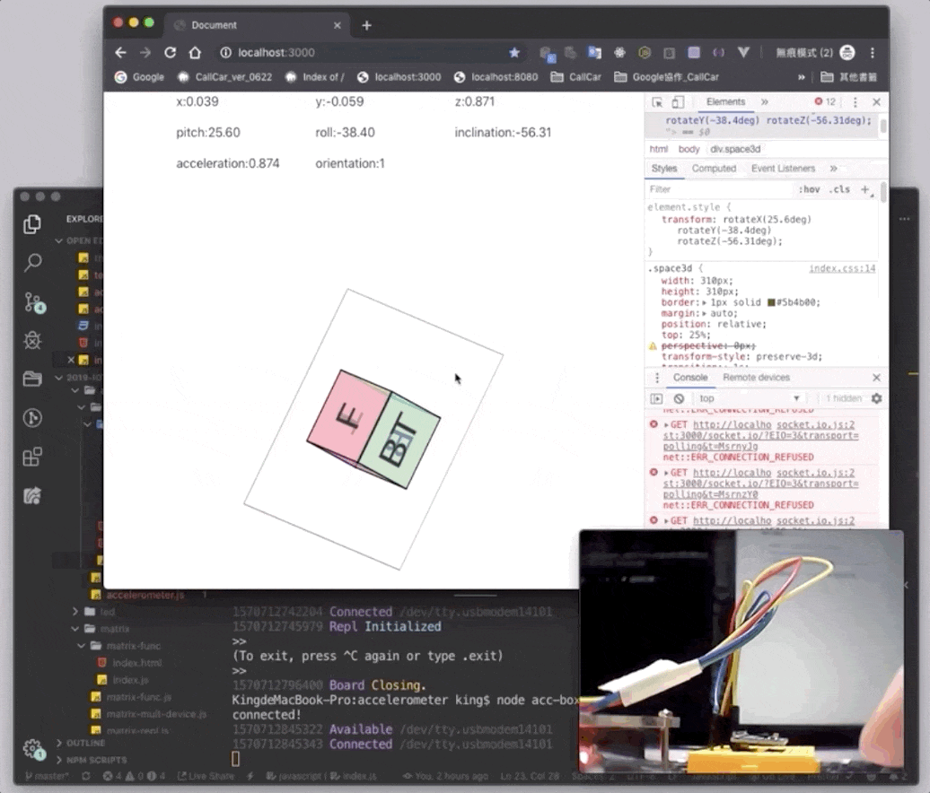Click the 3D cube in the page
This screenshot has height=793, width=930.
point(373,429)
